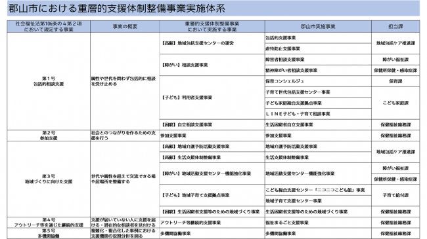Select '保健福祉総務課' in 福祉まるごと支援事業 row
This screenshot has height=239, width=427.
coord(395,223)
